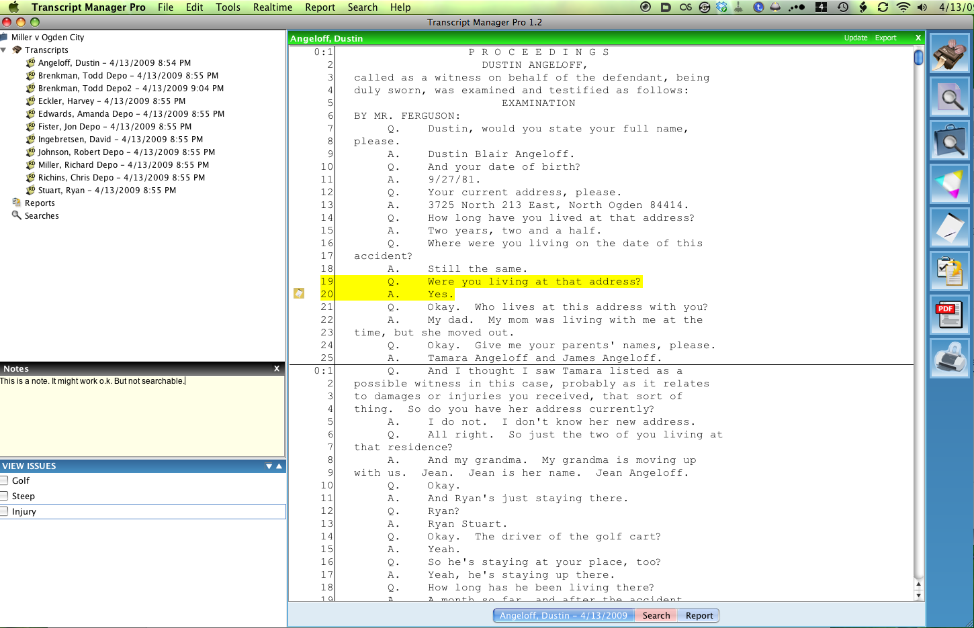Select the multicolor highlighter icon

[950, 184]
